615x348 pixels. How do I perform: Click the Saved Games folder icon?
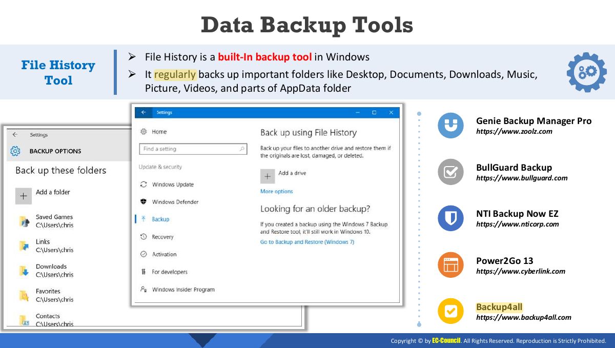24,221
